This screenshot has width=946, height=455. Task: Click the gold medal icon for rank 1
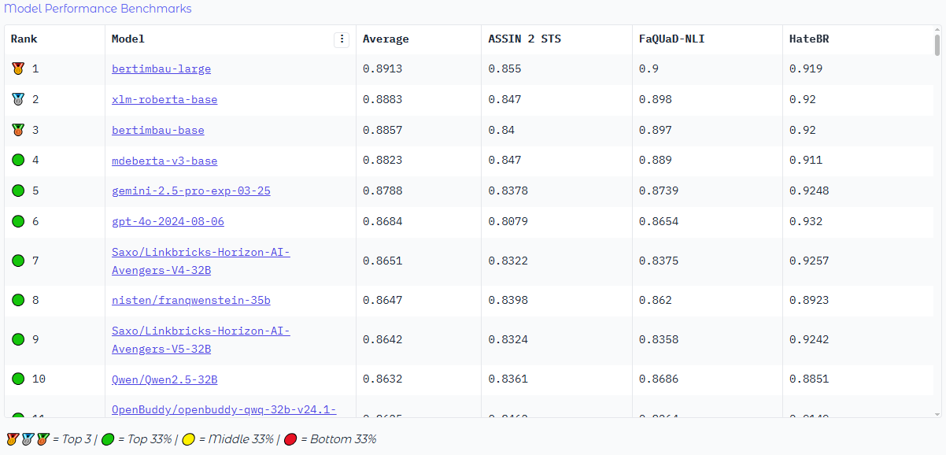point(18,68)
